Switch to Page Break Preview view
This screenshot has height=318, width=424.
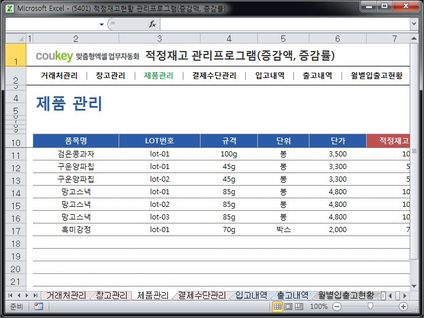(299, 307)
